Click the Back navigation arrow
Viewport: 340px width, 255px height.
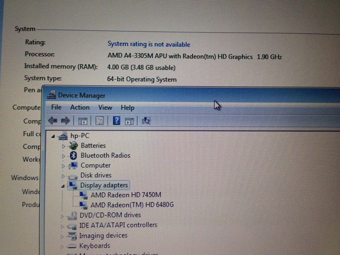53,121
